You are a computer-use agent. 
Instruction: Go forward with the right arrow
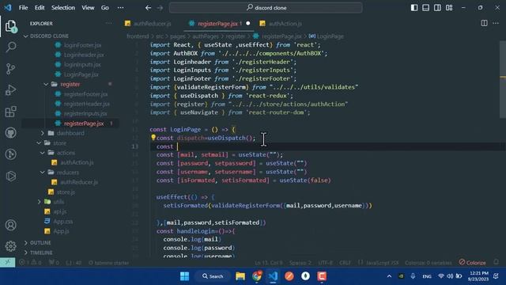pyautogui.click(x=160, y=8)
